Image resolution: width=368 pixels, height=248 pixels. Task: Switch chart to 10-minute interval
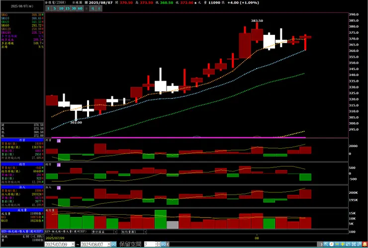pos(61,8)
